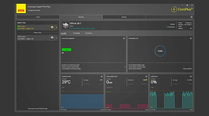Click the clockwise direction icon
Screen dimensions: 209x116
pyautogui.click(x=146, y=80)
